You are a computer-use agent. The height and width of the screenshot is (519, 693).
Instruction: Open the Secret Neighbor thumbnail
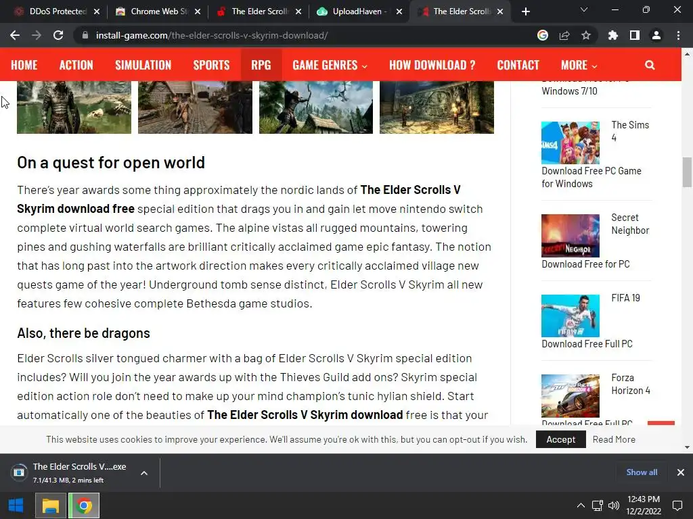[x=570, y=236]
